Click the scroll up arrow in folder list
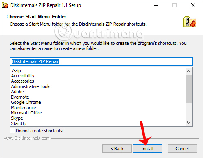This screenshot has width=203, height=158. 188,71
